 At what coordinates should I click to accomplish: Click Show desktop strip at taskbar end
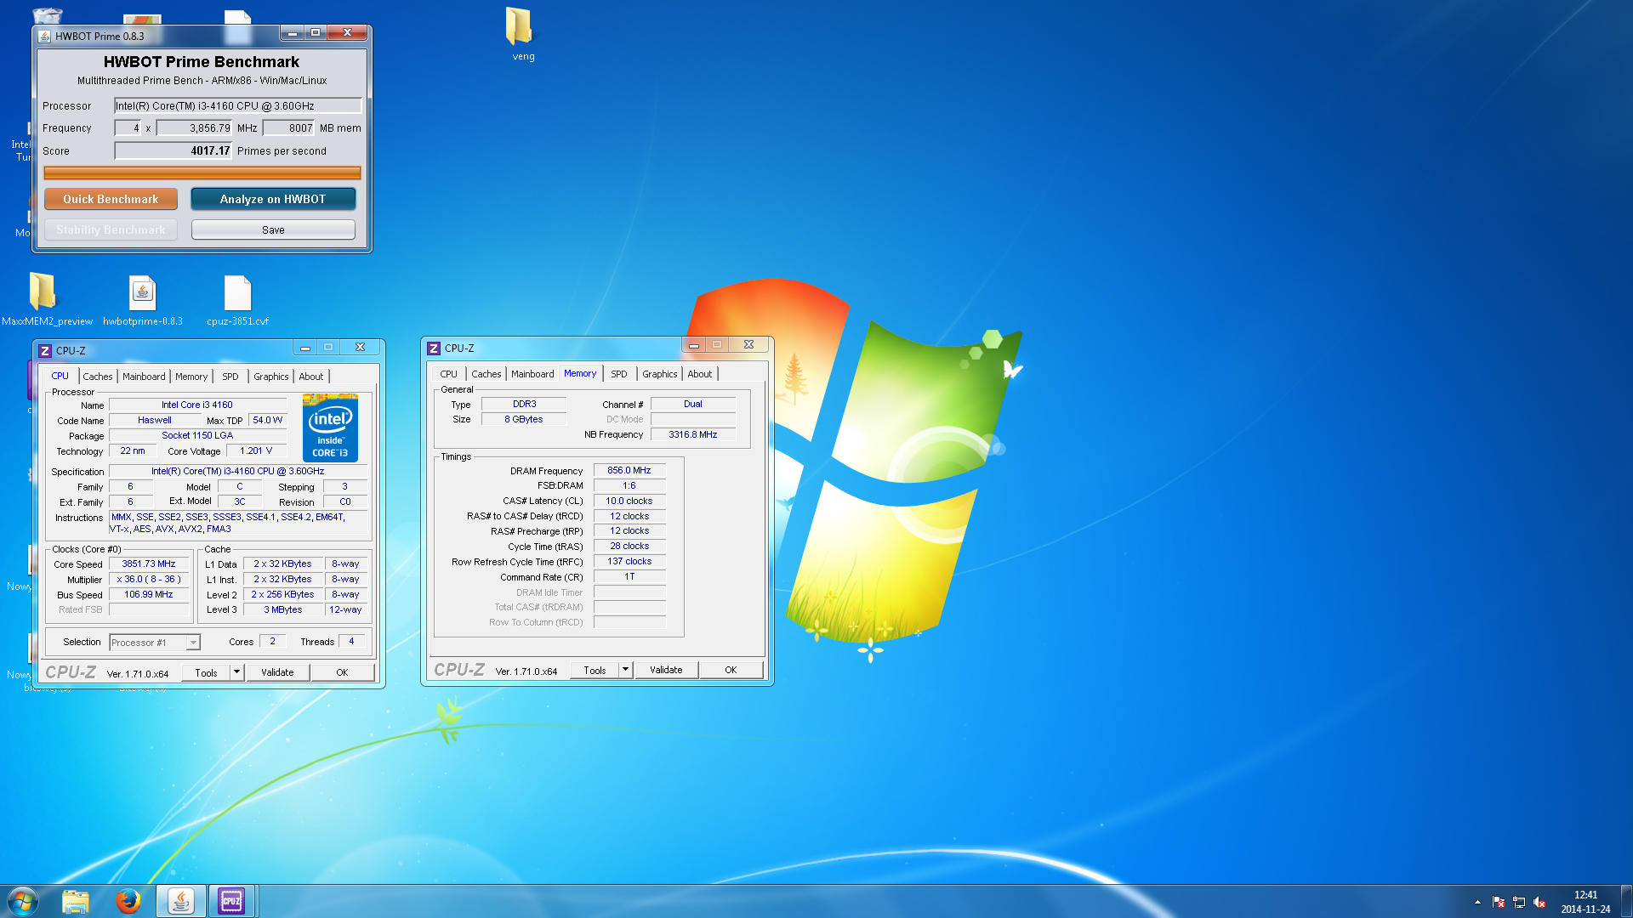click(x=1626, y=901)
